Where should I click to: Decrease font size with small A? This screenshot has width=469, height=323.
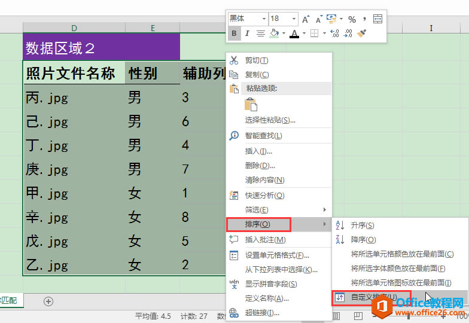click(x=319, y=19)
